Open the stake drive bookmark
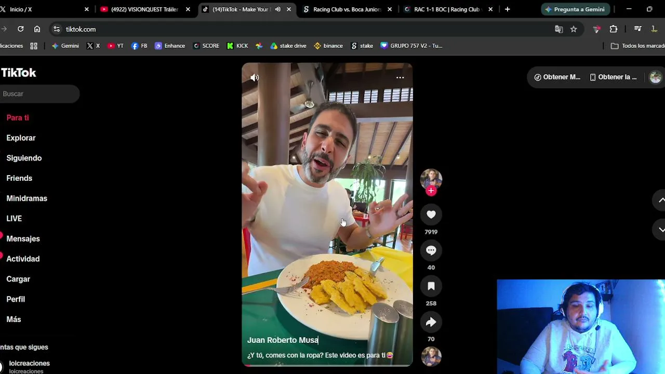The width and height of the screenshot is (665, 374). click(288, 46)
